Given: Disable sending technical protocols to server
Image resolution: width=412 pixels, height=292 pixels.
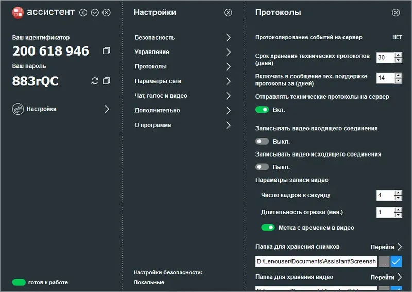Looking at the screenshot, I should [262, 110].
